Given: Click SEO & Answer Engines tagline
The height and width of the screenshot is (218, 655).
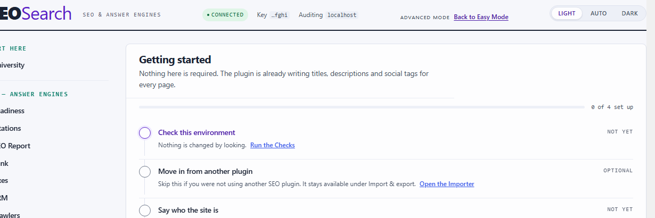Looking at the screenshot, I should (122, 15).
